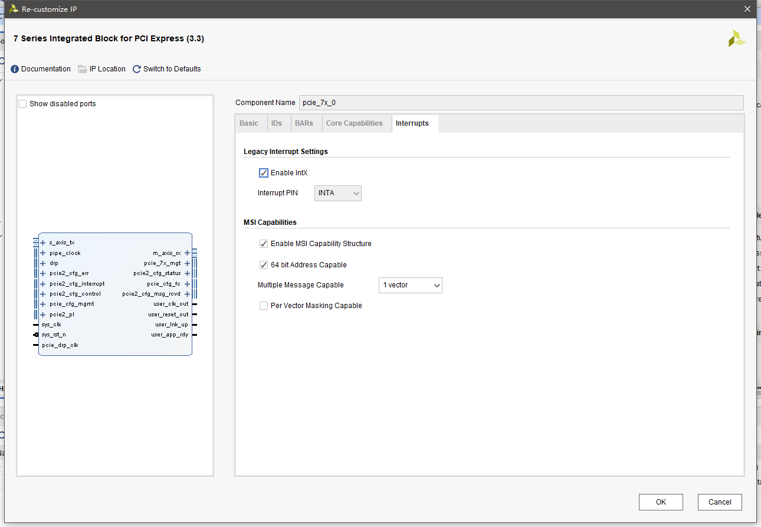
Task: Expand the pcie_cfg_fc port group
Action: tap(187, 284)
